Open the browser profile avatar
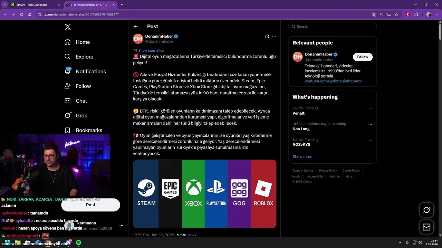 429,14
